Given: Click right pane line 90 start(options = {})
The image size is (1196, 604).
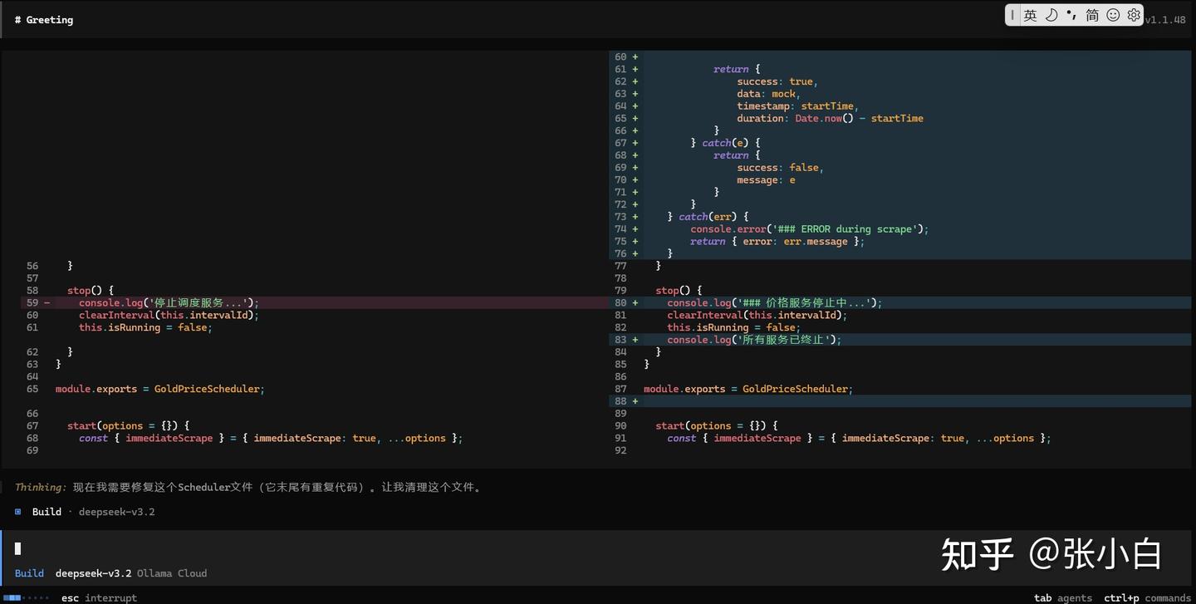Looking at the screenshot, I should pyautogui.click(x=717, y=426).
